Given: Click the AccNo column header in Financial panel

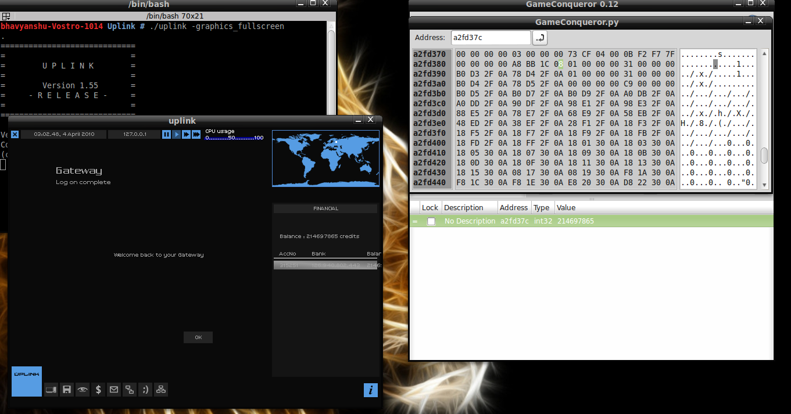Looking at the screenshot, I should (288, 254).
